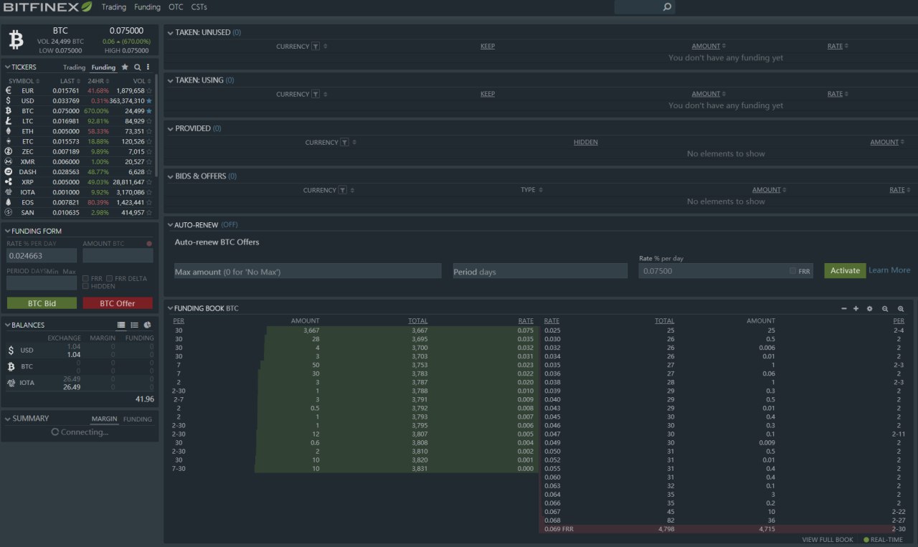Zoom in on the funding book
The width and height of the screenshot is (918, 547).
pos(901,309)
